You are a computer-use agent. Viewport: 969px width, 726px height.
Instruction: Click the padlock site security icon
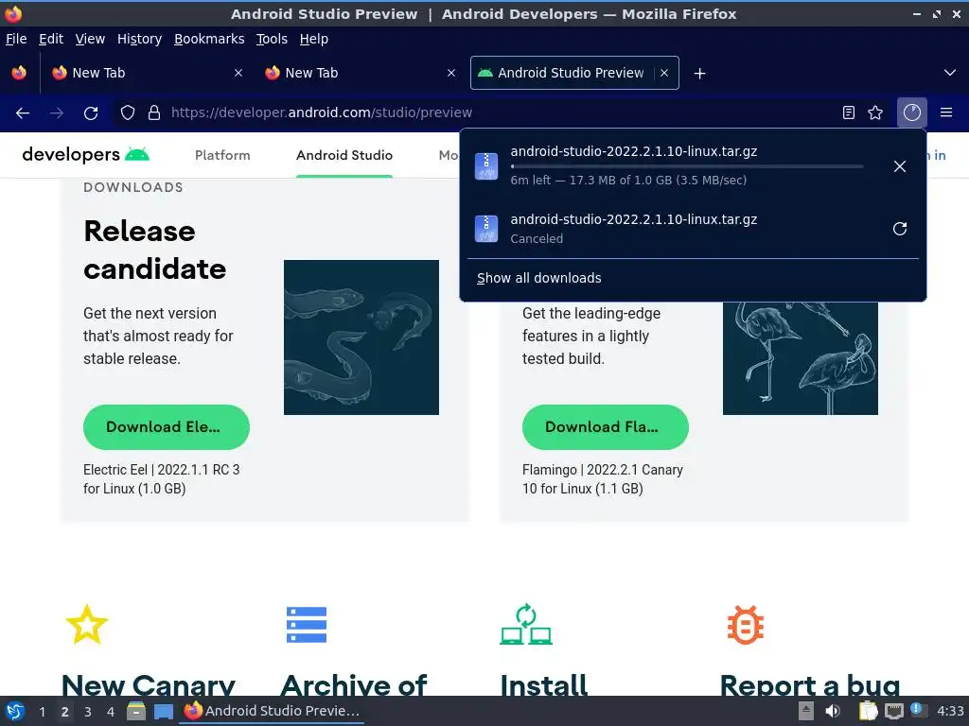(154, 112)
